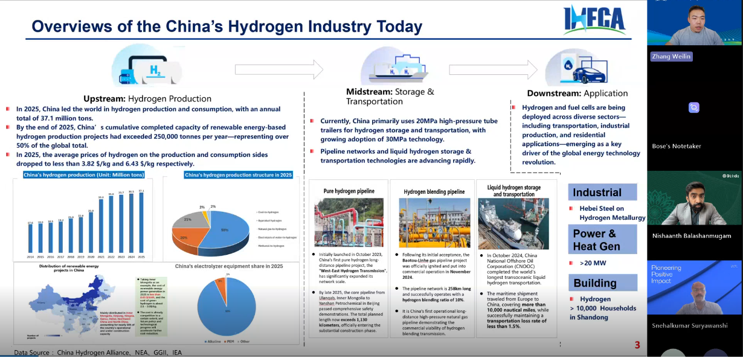Click the hydrogen fuel cell car icon
743x358 pixels.
tap(571, 69)
